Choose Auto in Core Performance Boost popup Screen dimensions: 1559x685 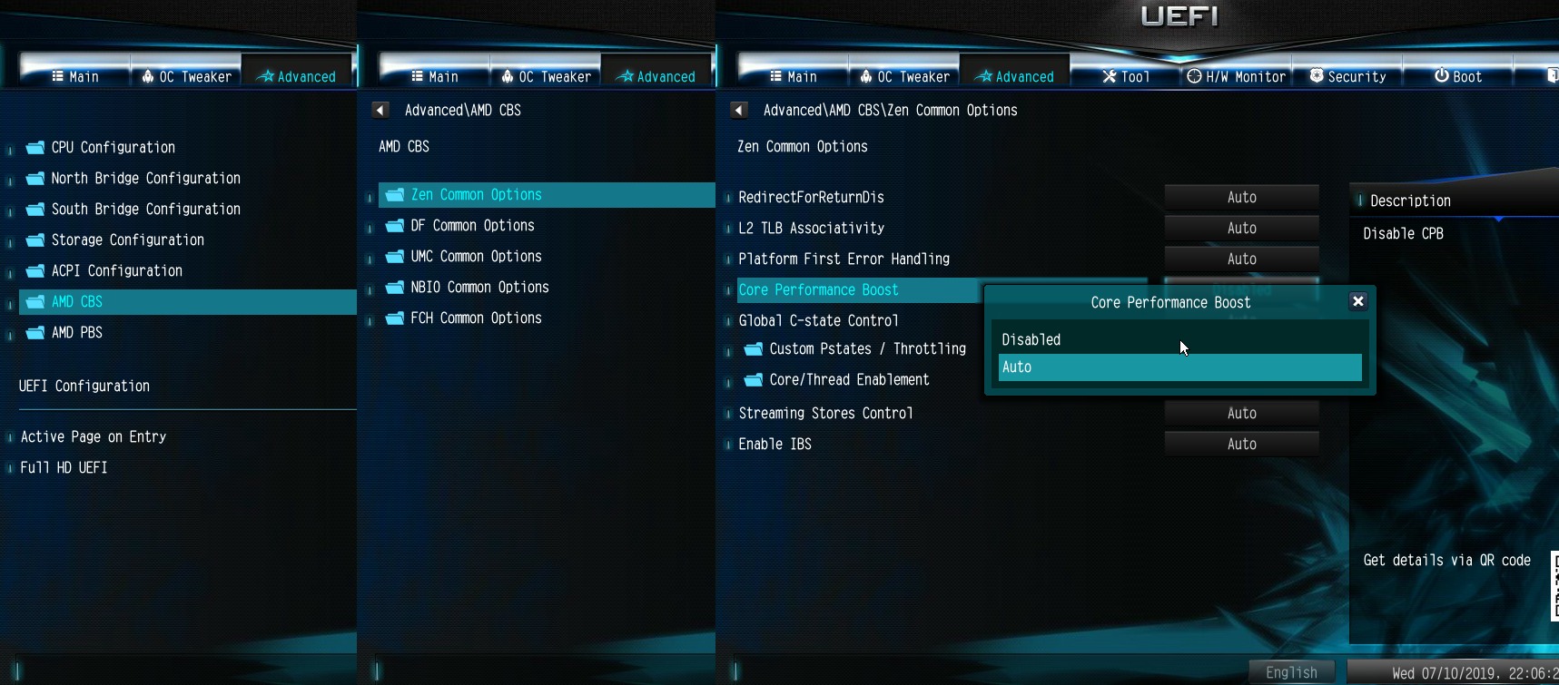click(1179, 367)
